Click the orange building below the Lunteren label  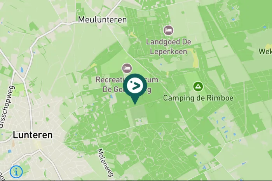coord(13,144)
